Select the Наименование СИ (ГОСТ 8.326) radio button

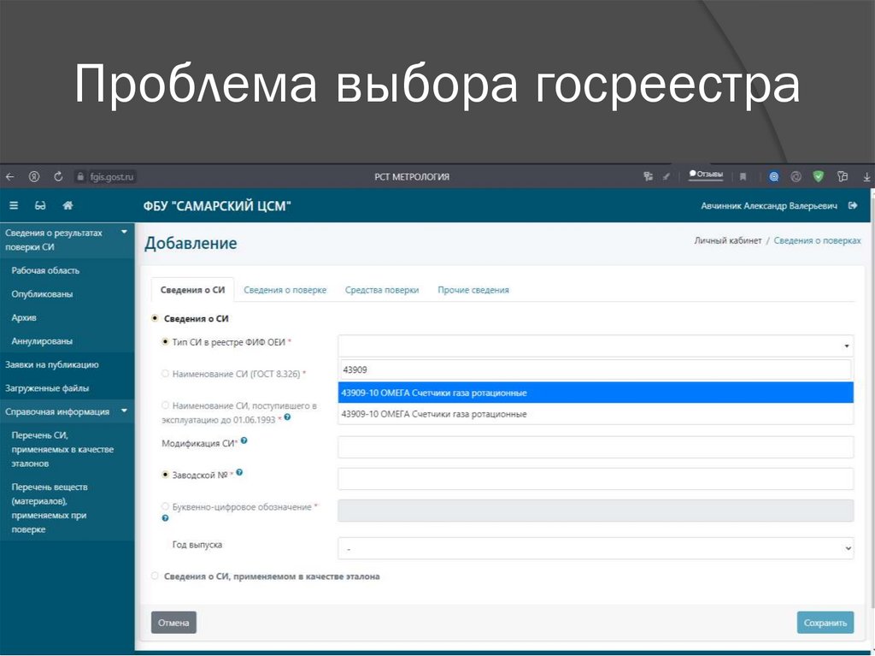pyautogui.click(x=165, y=373)
